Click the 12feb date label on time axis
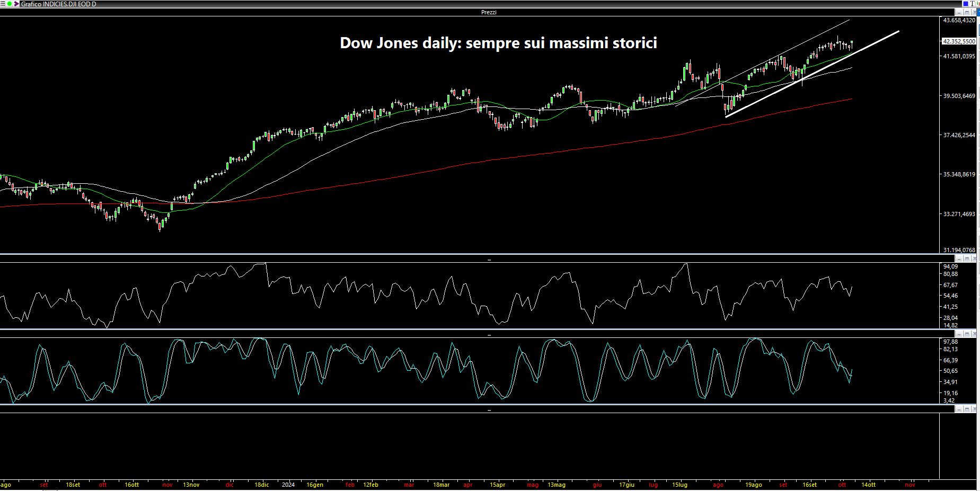This screenshot has width=980, height=491. click(x=371, y=485)
